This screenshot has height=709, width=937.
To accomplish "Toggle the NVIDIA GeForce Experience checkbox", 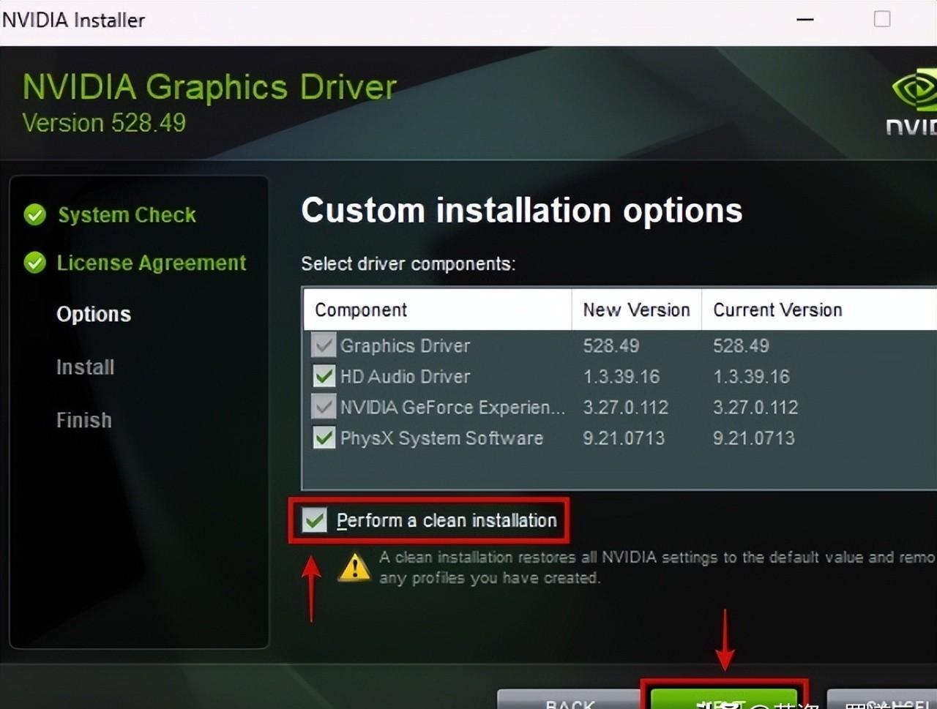I will click(x=324, y=407).
